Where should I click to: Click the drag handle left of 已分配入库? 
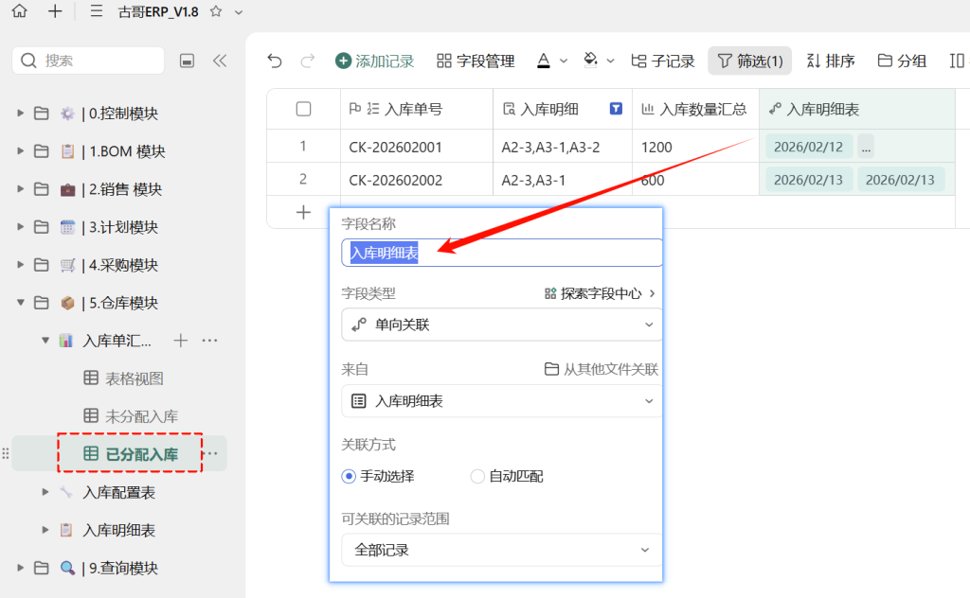[6, 453]
